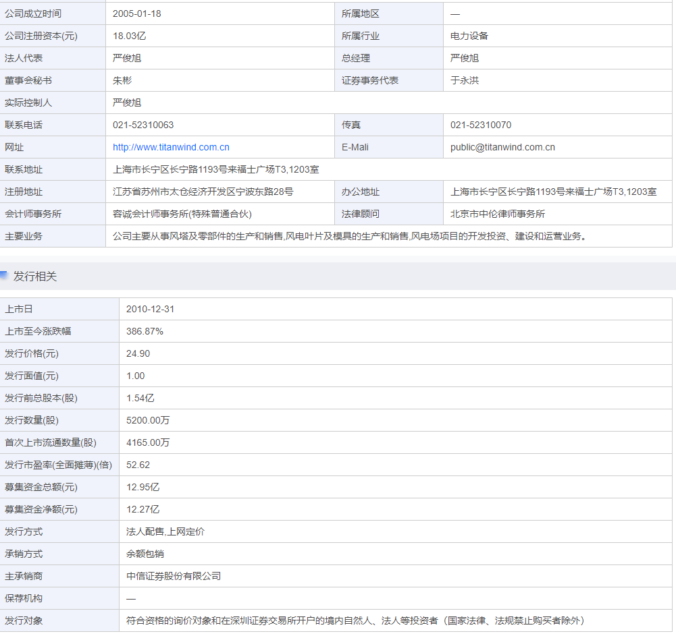This screenshot has height=638, width=676.
Task: Select the issue price 24.90
Action: [x=138, y=354]
